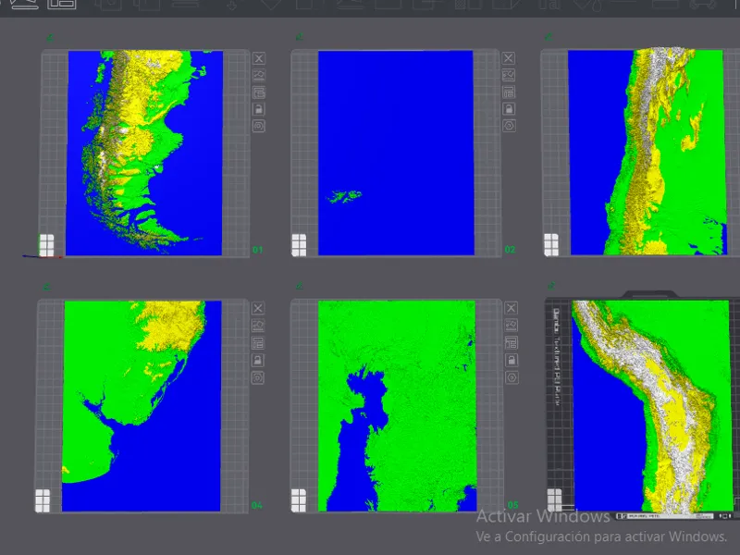
Task: Open plate 04 settings gear icon
Action: point(258,377)
